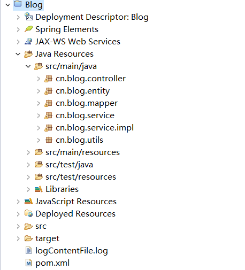245x270 pixels.
Task: Click the Blog project folder icon
Action: click(18, 4)
